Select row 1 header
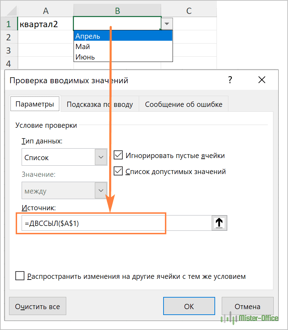 click(9, 24)
